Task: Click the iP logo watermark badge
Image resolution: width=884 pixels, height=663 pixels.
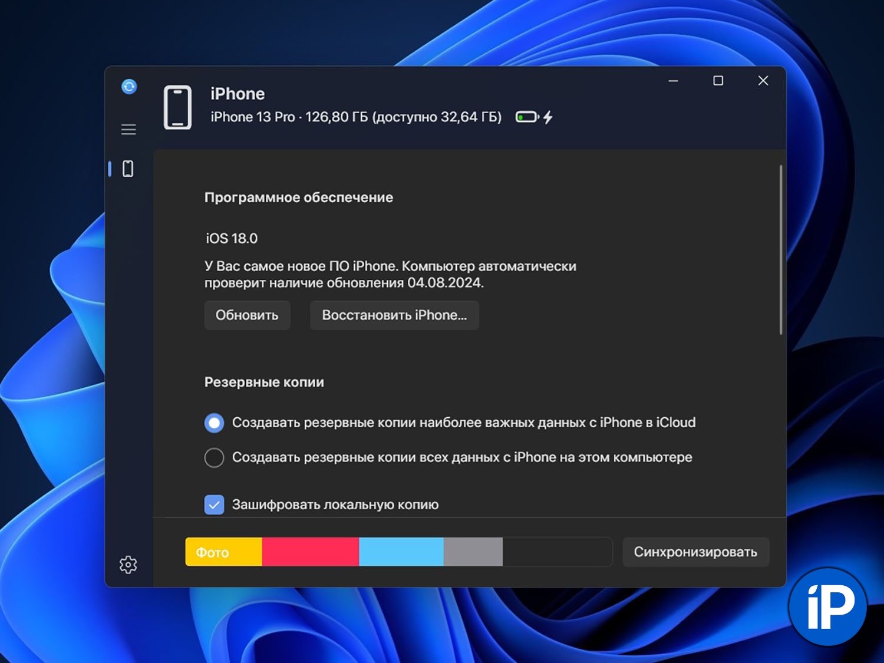Action: click(828, 606)
